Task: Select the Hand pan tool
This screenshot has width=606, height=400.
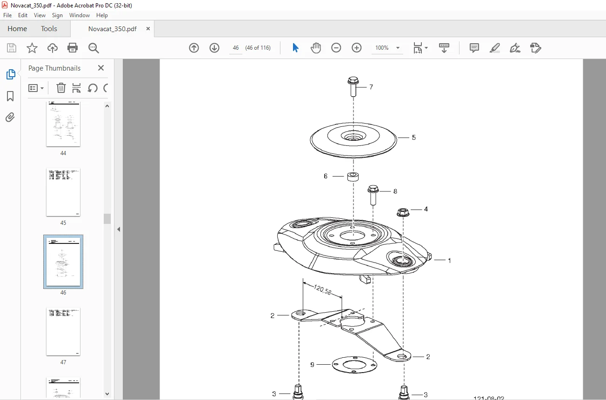Action: [316, 48]
